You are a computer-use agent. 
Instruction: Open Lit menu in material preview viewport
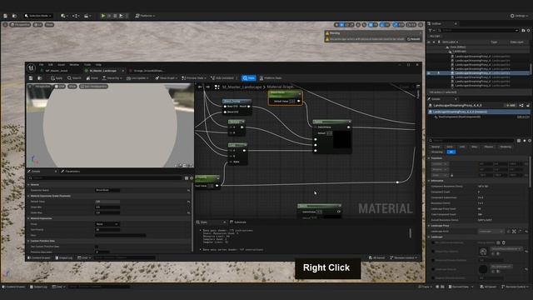tap(59, 87)
